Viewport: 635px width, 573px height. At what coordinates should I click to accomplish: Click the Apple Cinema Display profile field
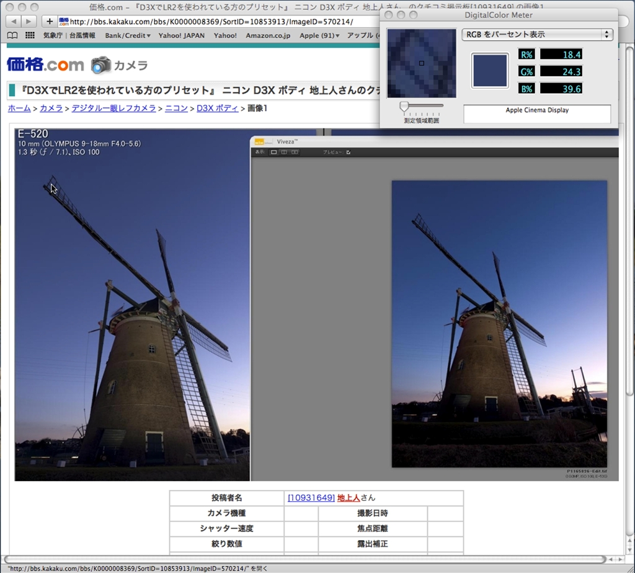pos(537,113)
